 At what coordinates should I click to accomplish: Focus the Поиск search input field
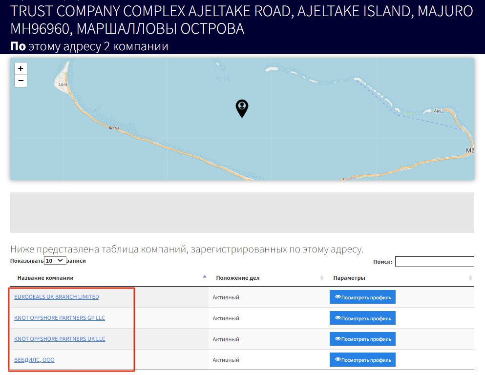coord(434,262)
